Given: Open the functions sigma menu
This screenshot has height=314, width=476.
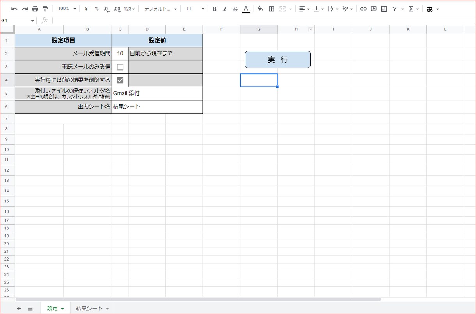Looking at the screenshot, I should click(411, 9).
